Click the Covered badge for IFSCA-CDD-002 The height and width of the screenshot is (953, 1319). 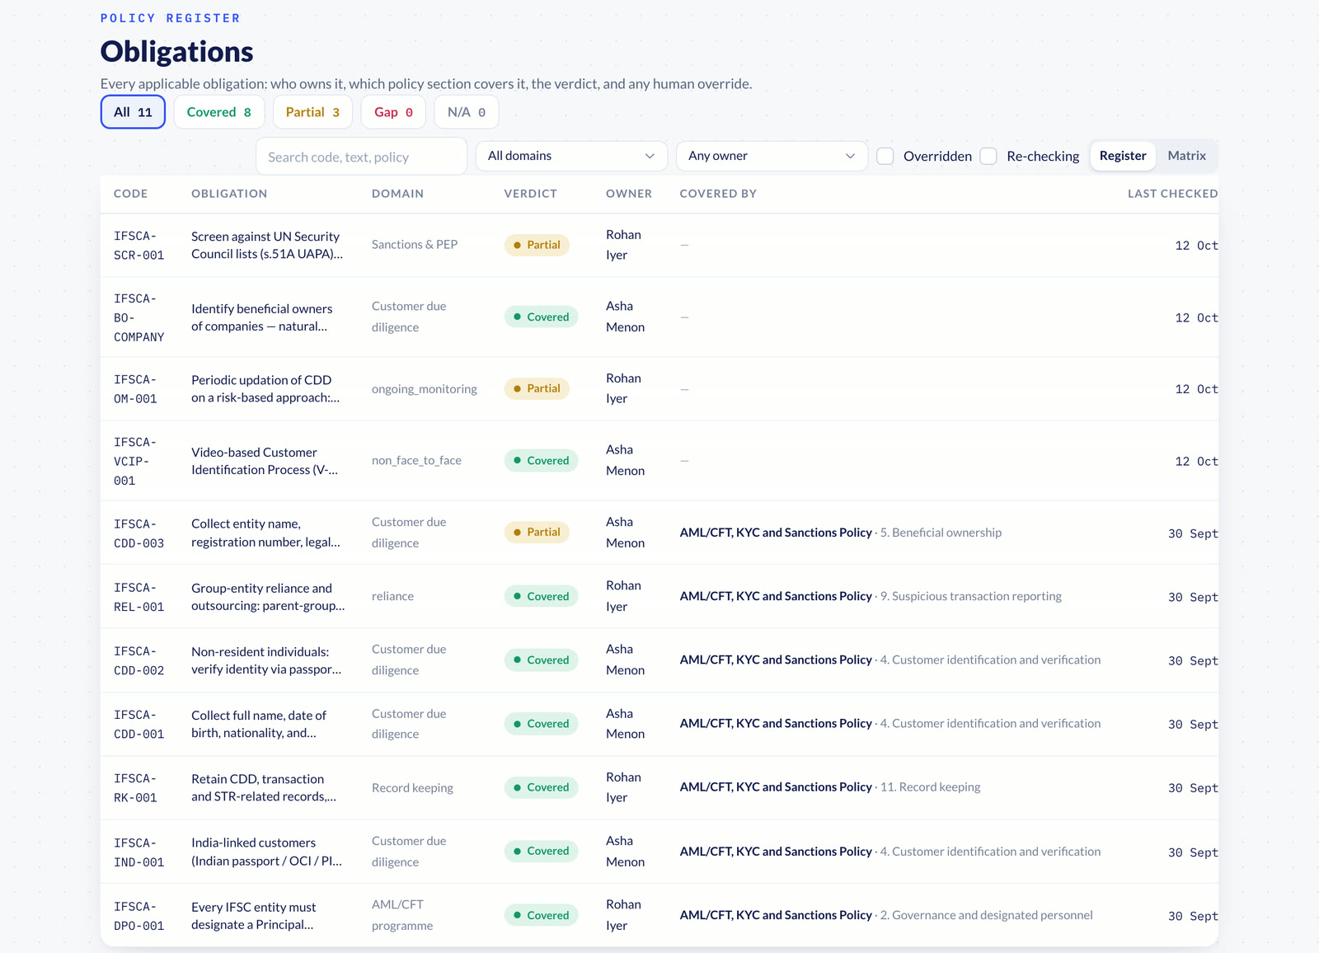pyautogui.click(x=541, y=660)
